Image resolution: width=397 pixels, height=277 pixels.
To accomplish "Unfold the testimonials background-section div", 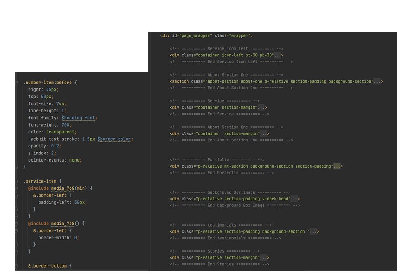I will coord(314,232).
